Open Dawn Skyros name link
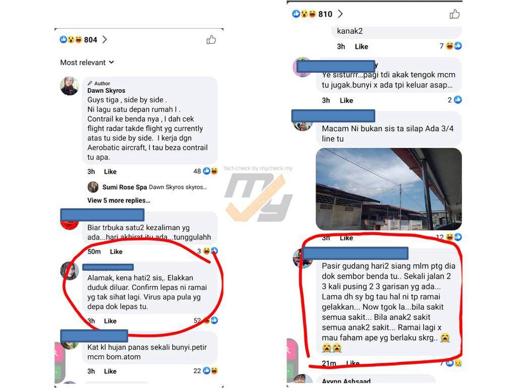 pos(106,90)
